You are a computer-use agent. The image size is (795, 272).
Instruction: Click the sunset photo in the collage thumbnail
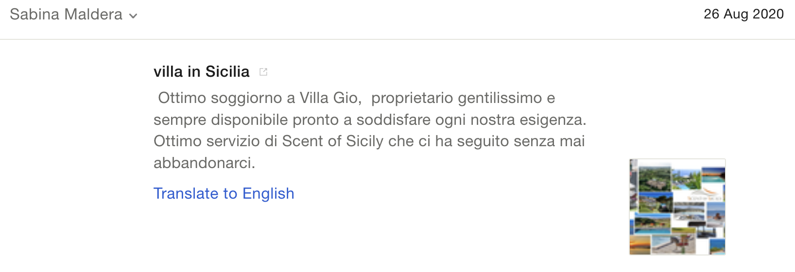(640, 243)
